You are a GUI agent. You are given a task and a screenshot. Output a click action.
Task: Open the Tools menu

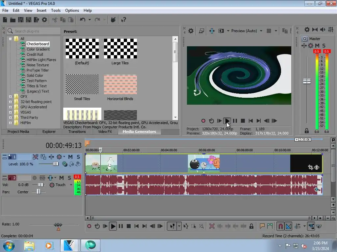coord(56,10)
